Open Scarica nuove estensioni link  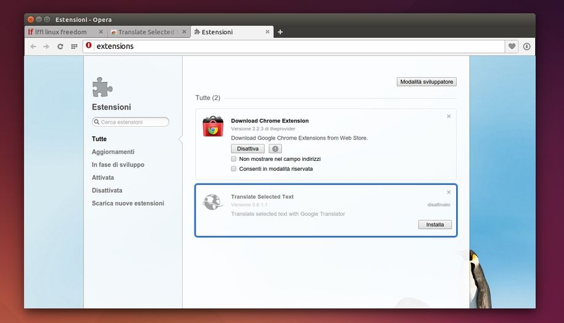[128, 203]
